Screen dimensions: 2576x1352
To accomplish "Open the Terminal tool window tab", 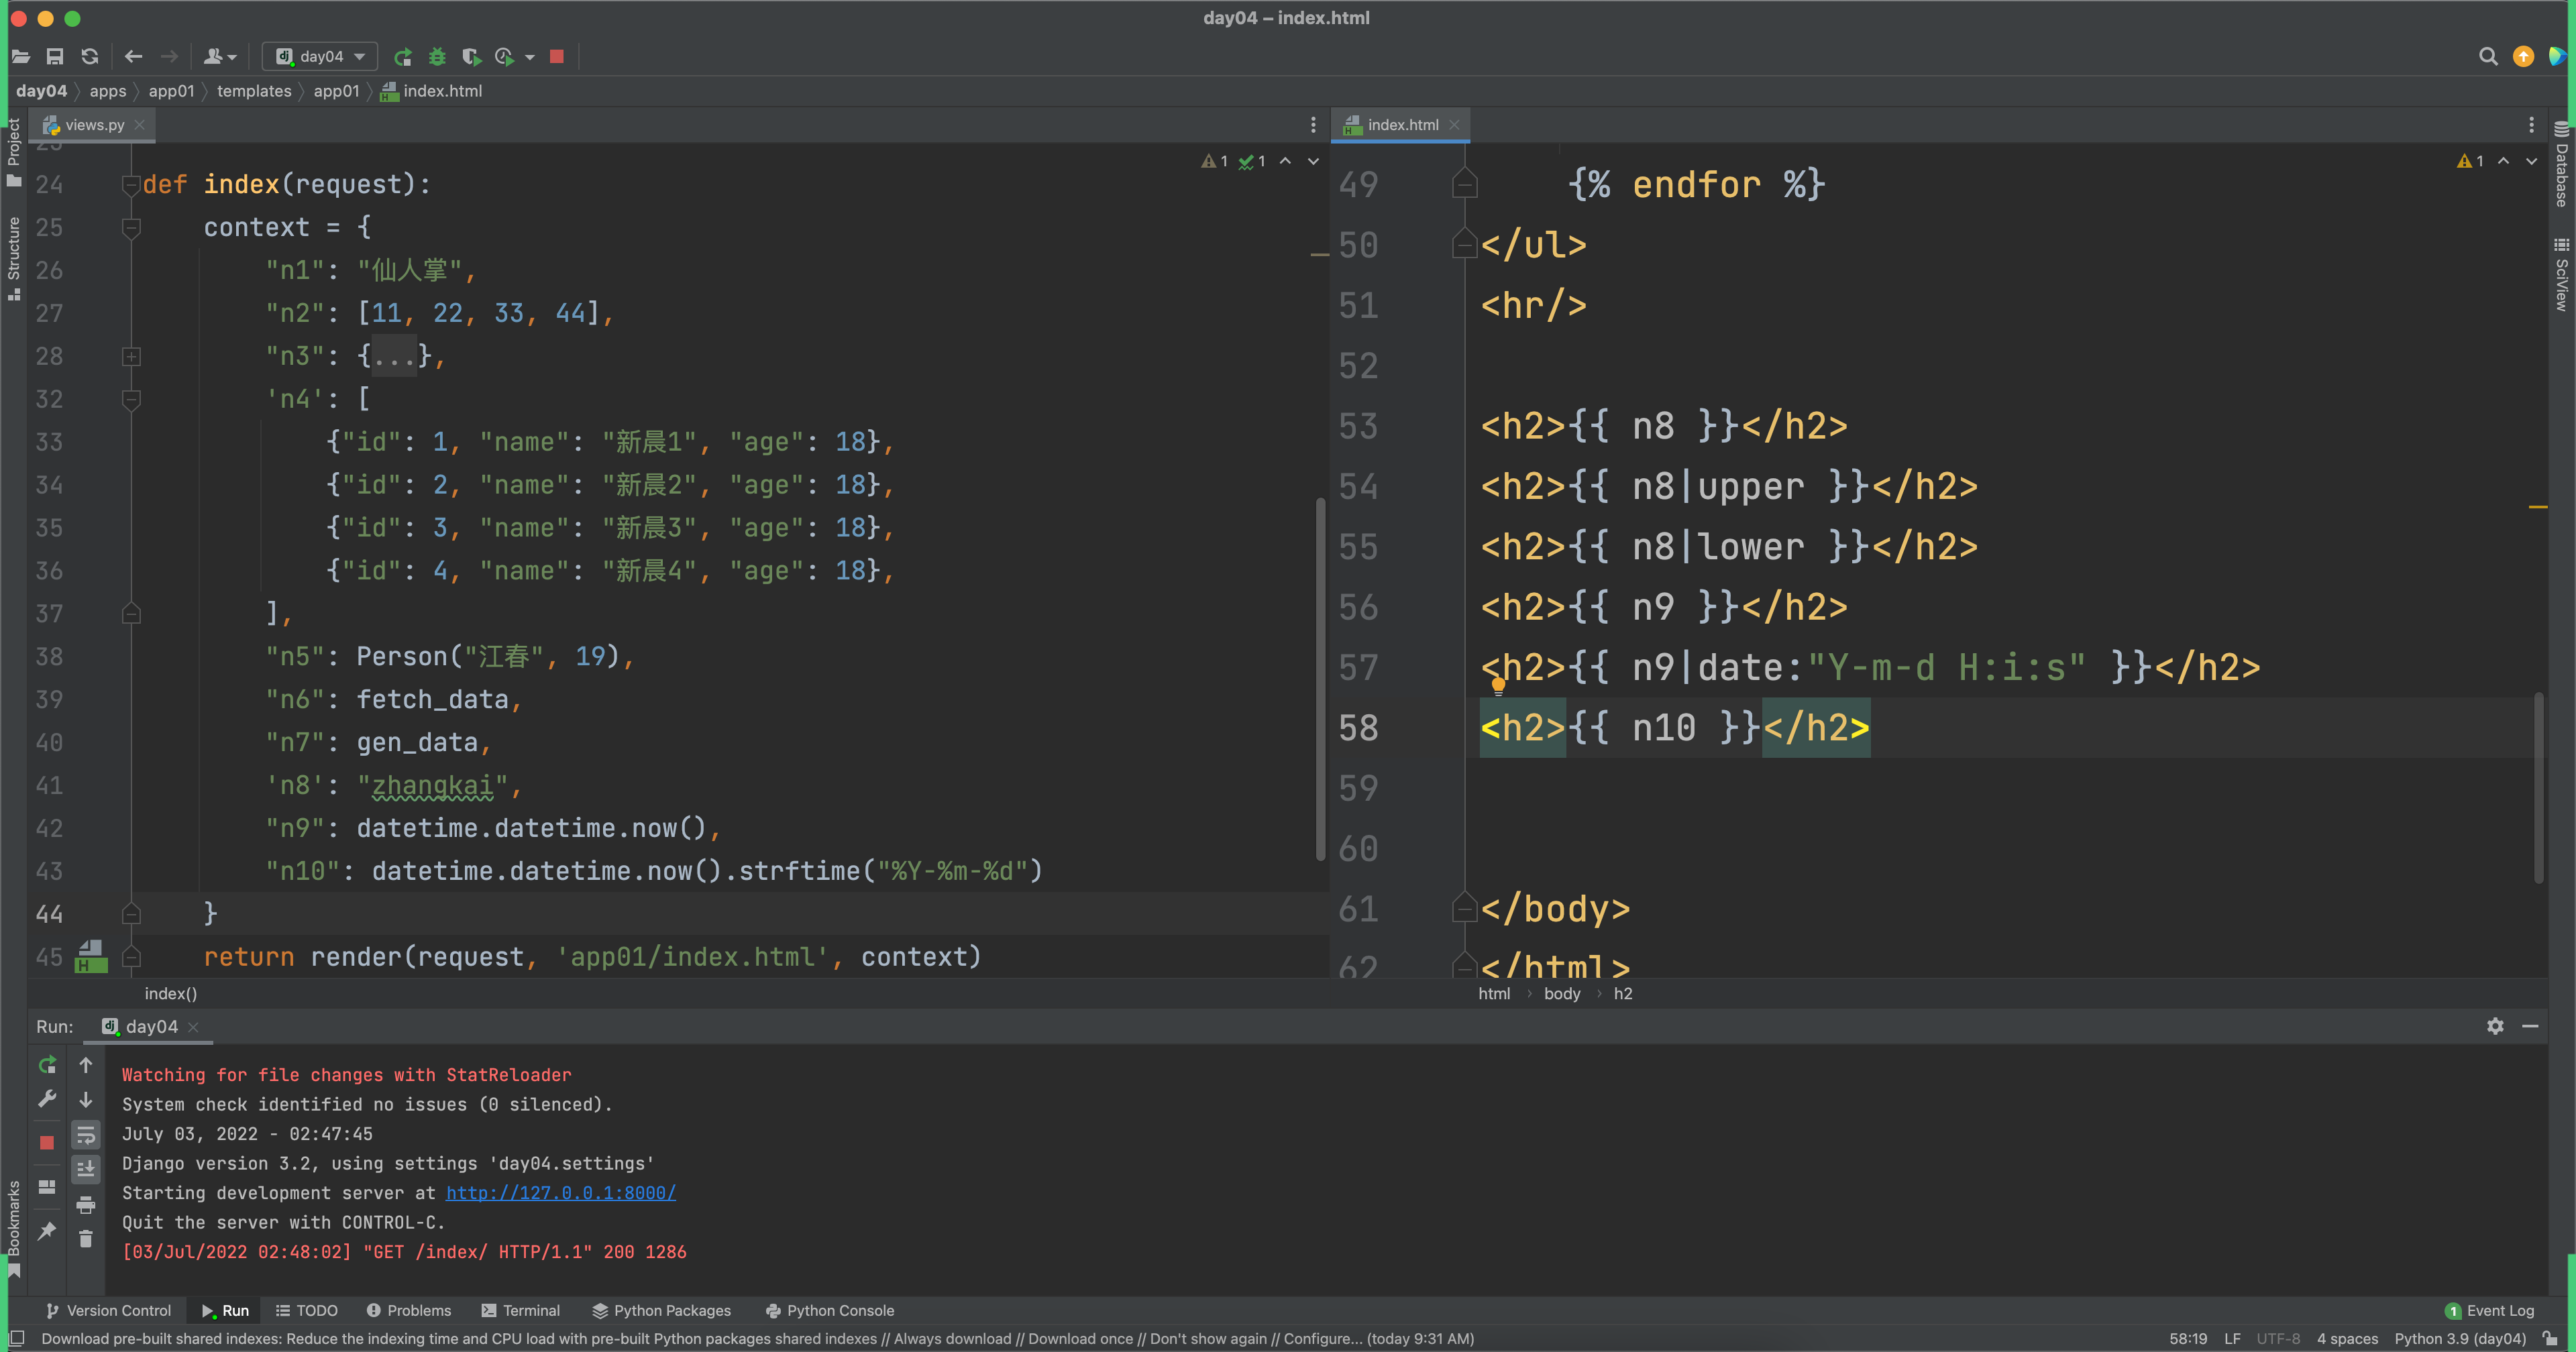I will click(x=520, y=1310).
